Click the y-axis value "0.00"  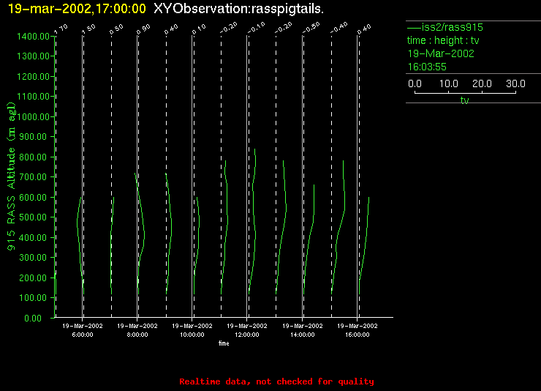[33, 318]
